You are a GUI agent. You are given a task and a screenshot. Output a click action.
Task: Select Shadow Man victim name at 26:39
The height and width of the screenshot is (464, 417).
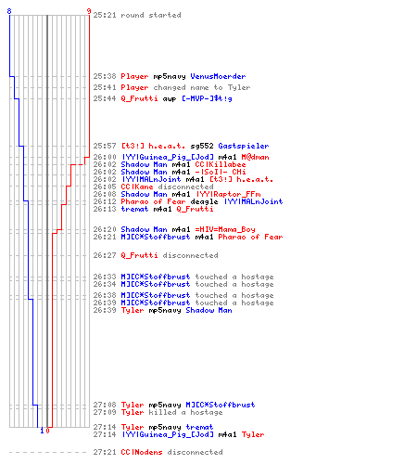click(x=208, y=310)
